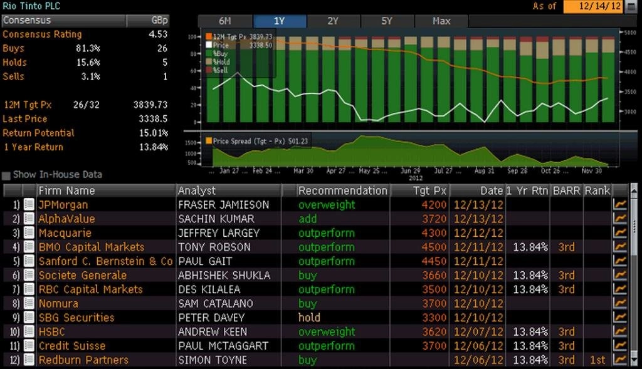642x369 pixels.
Task: Select analyst FRASER JAMIESON cell
Action: coord(224,204)
